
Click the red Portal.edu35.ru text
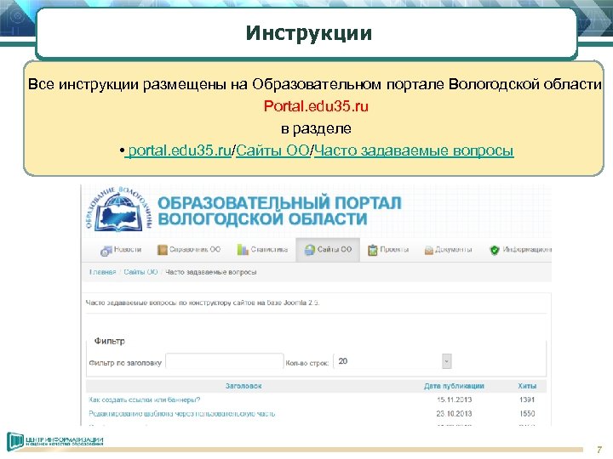[316, 106]
